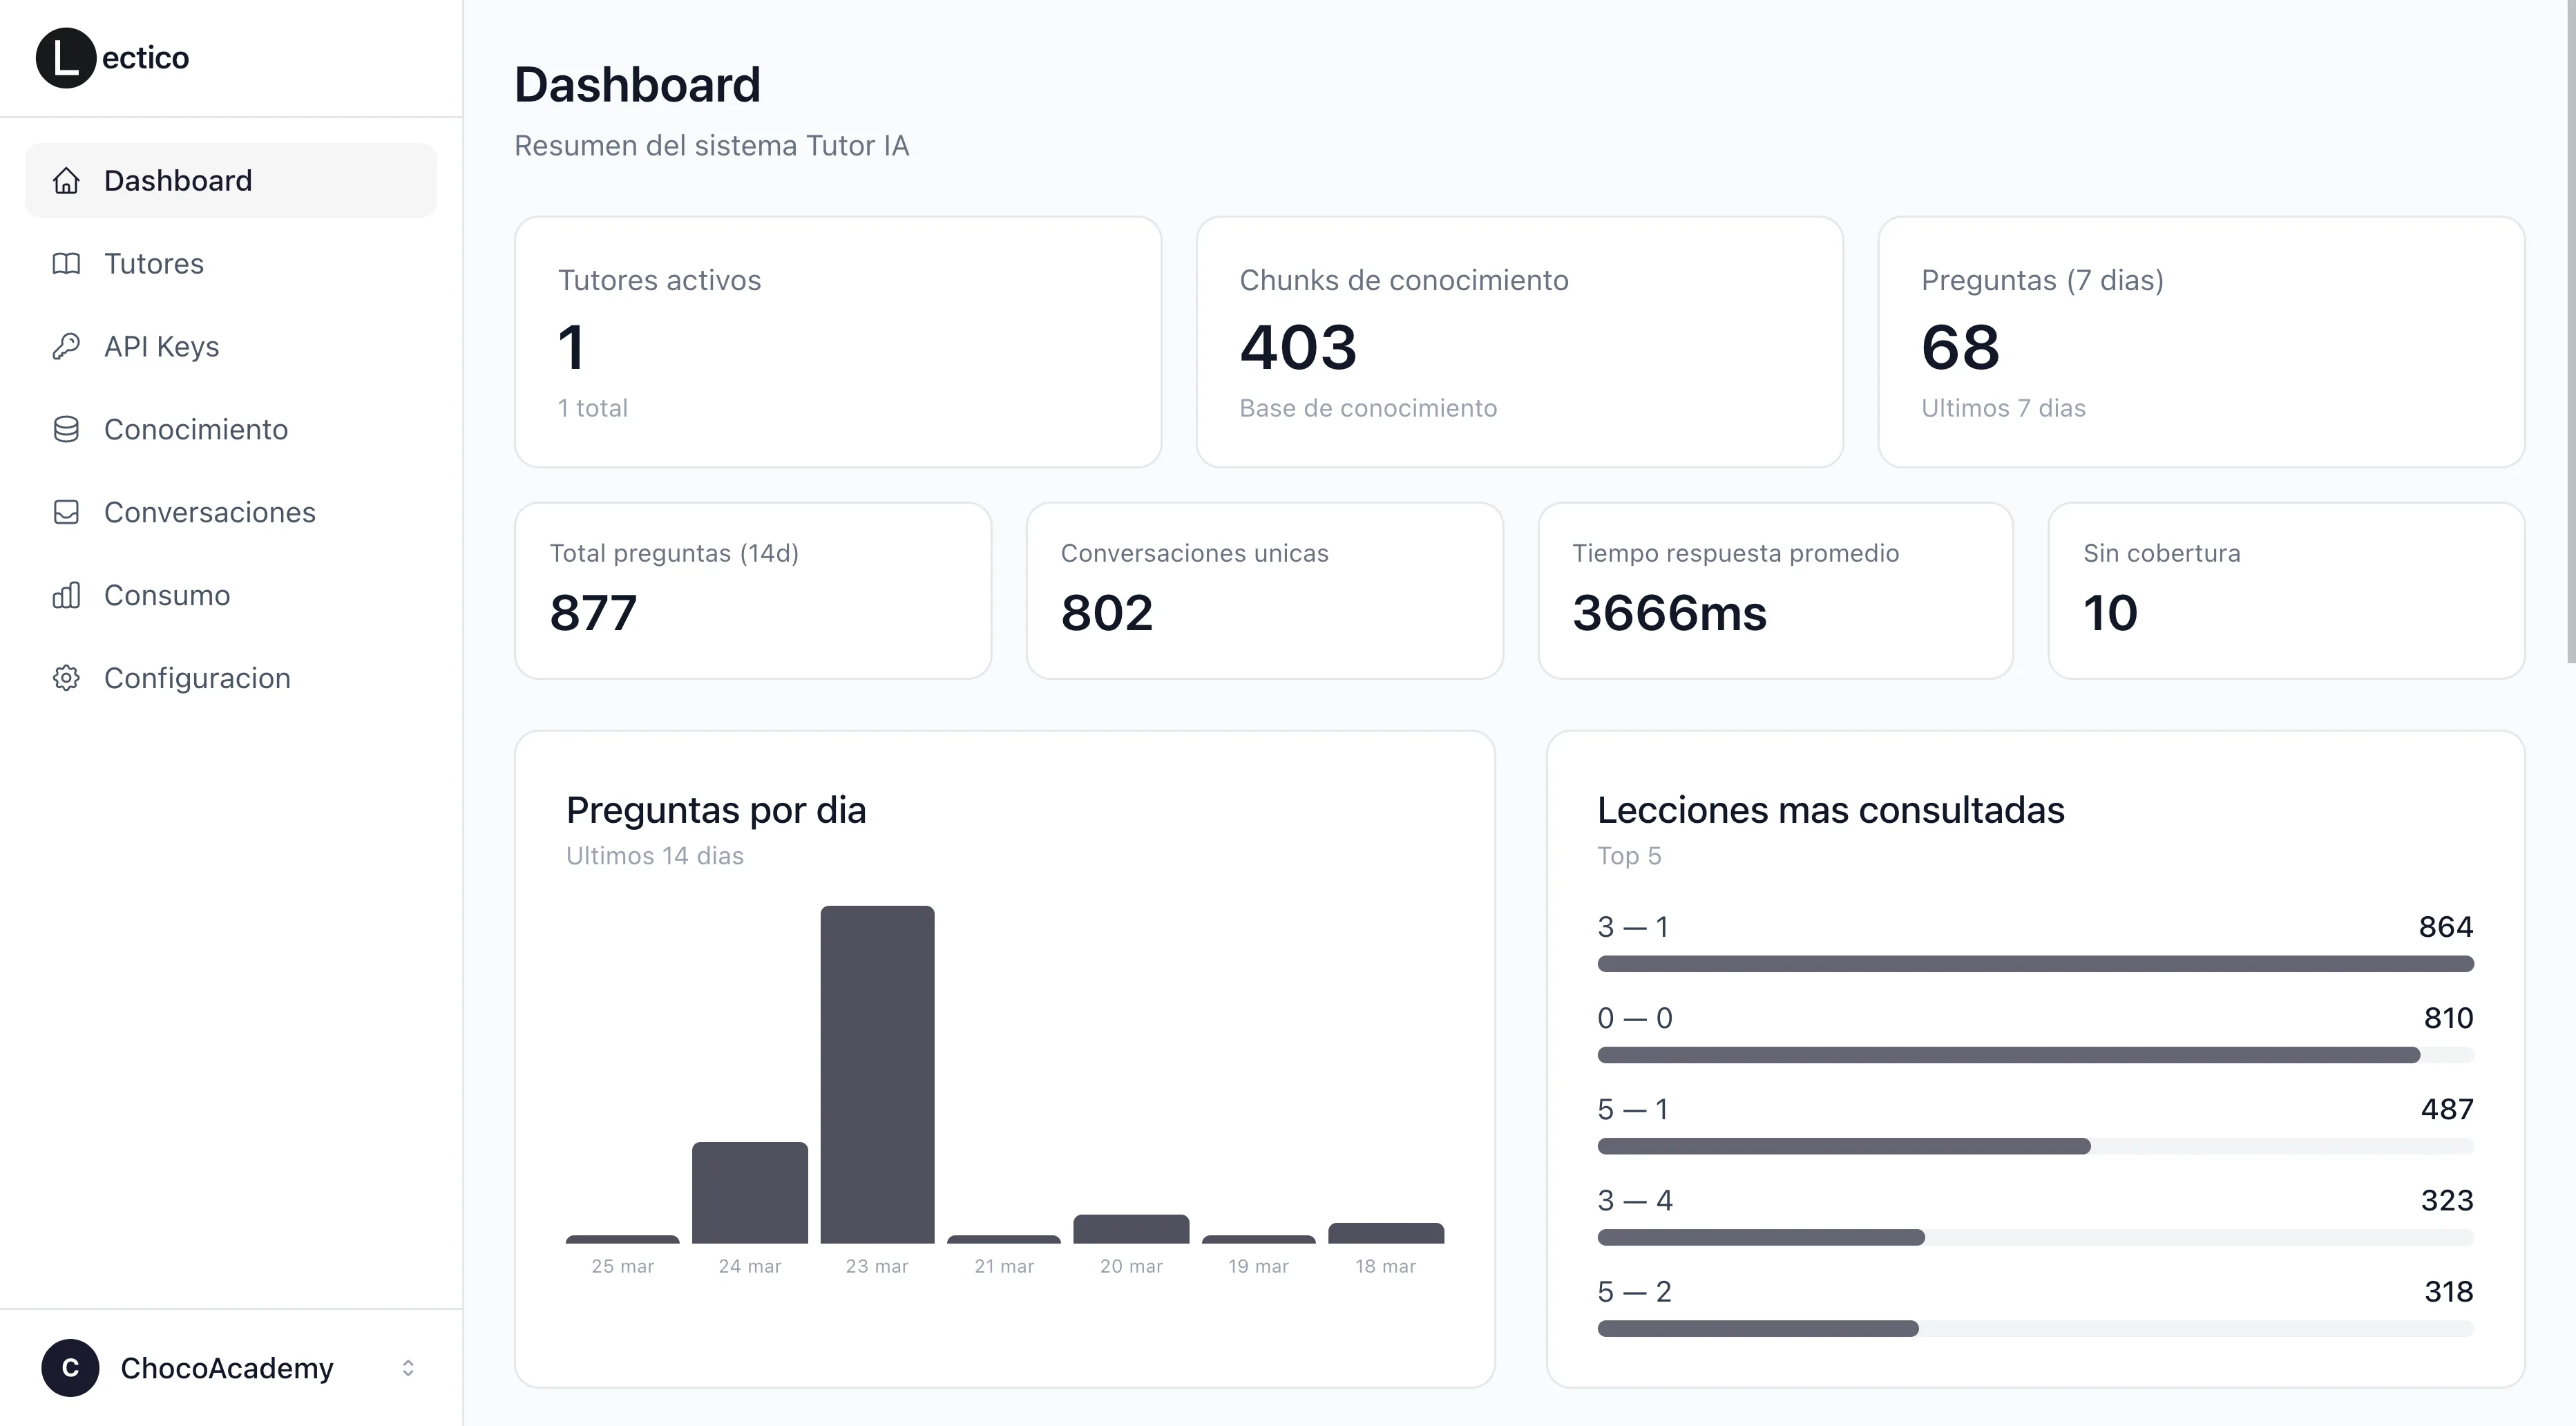Click the ChocoAcademy avatar

[69, 1368]
